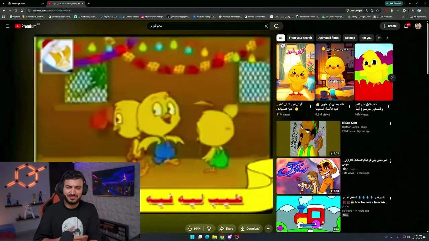This screenshot has height=241, width=429.
Task: Open more actions menu below the video
Action: pyautogui.click(x=268, y=229)
